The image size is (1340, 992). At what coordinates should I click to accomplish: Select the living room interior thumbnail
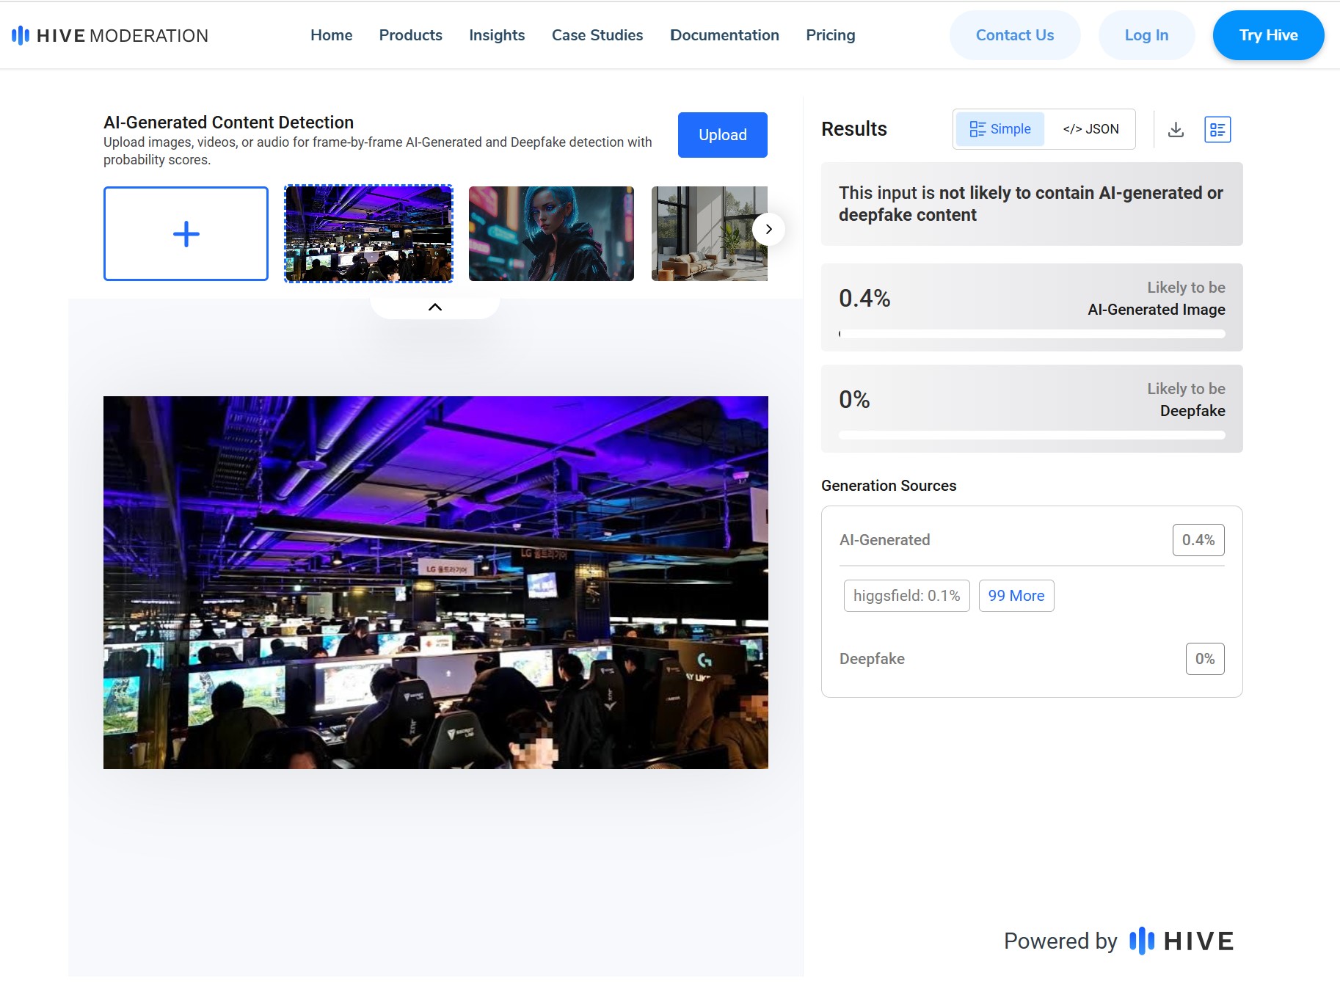pyautogui.click(x=710, y=233)
